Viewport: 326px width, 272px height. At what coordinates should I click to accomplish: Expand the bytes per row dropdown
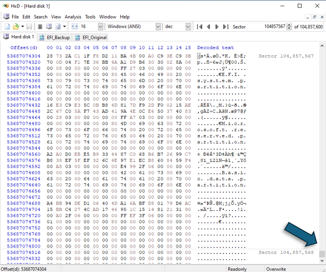(x=100, y=27)
